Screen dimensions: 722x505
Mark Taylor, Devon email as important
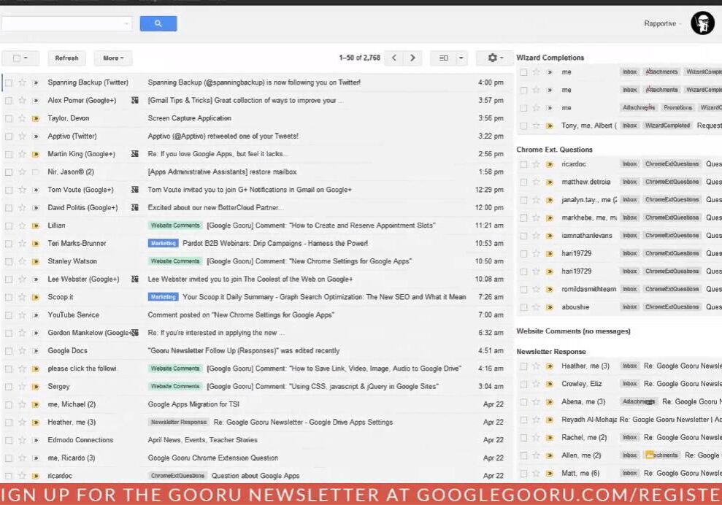coord(36,118)
